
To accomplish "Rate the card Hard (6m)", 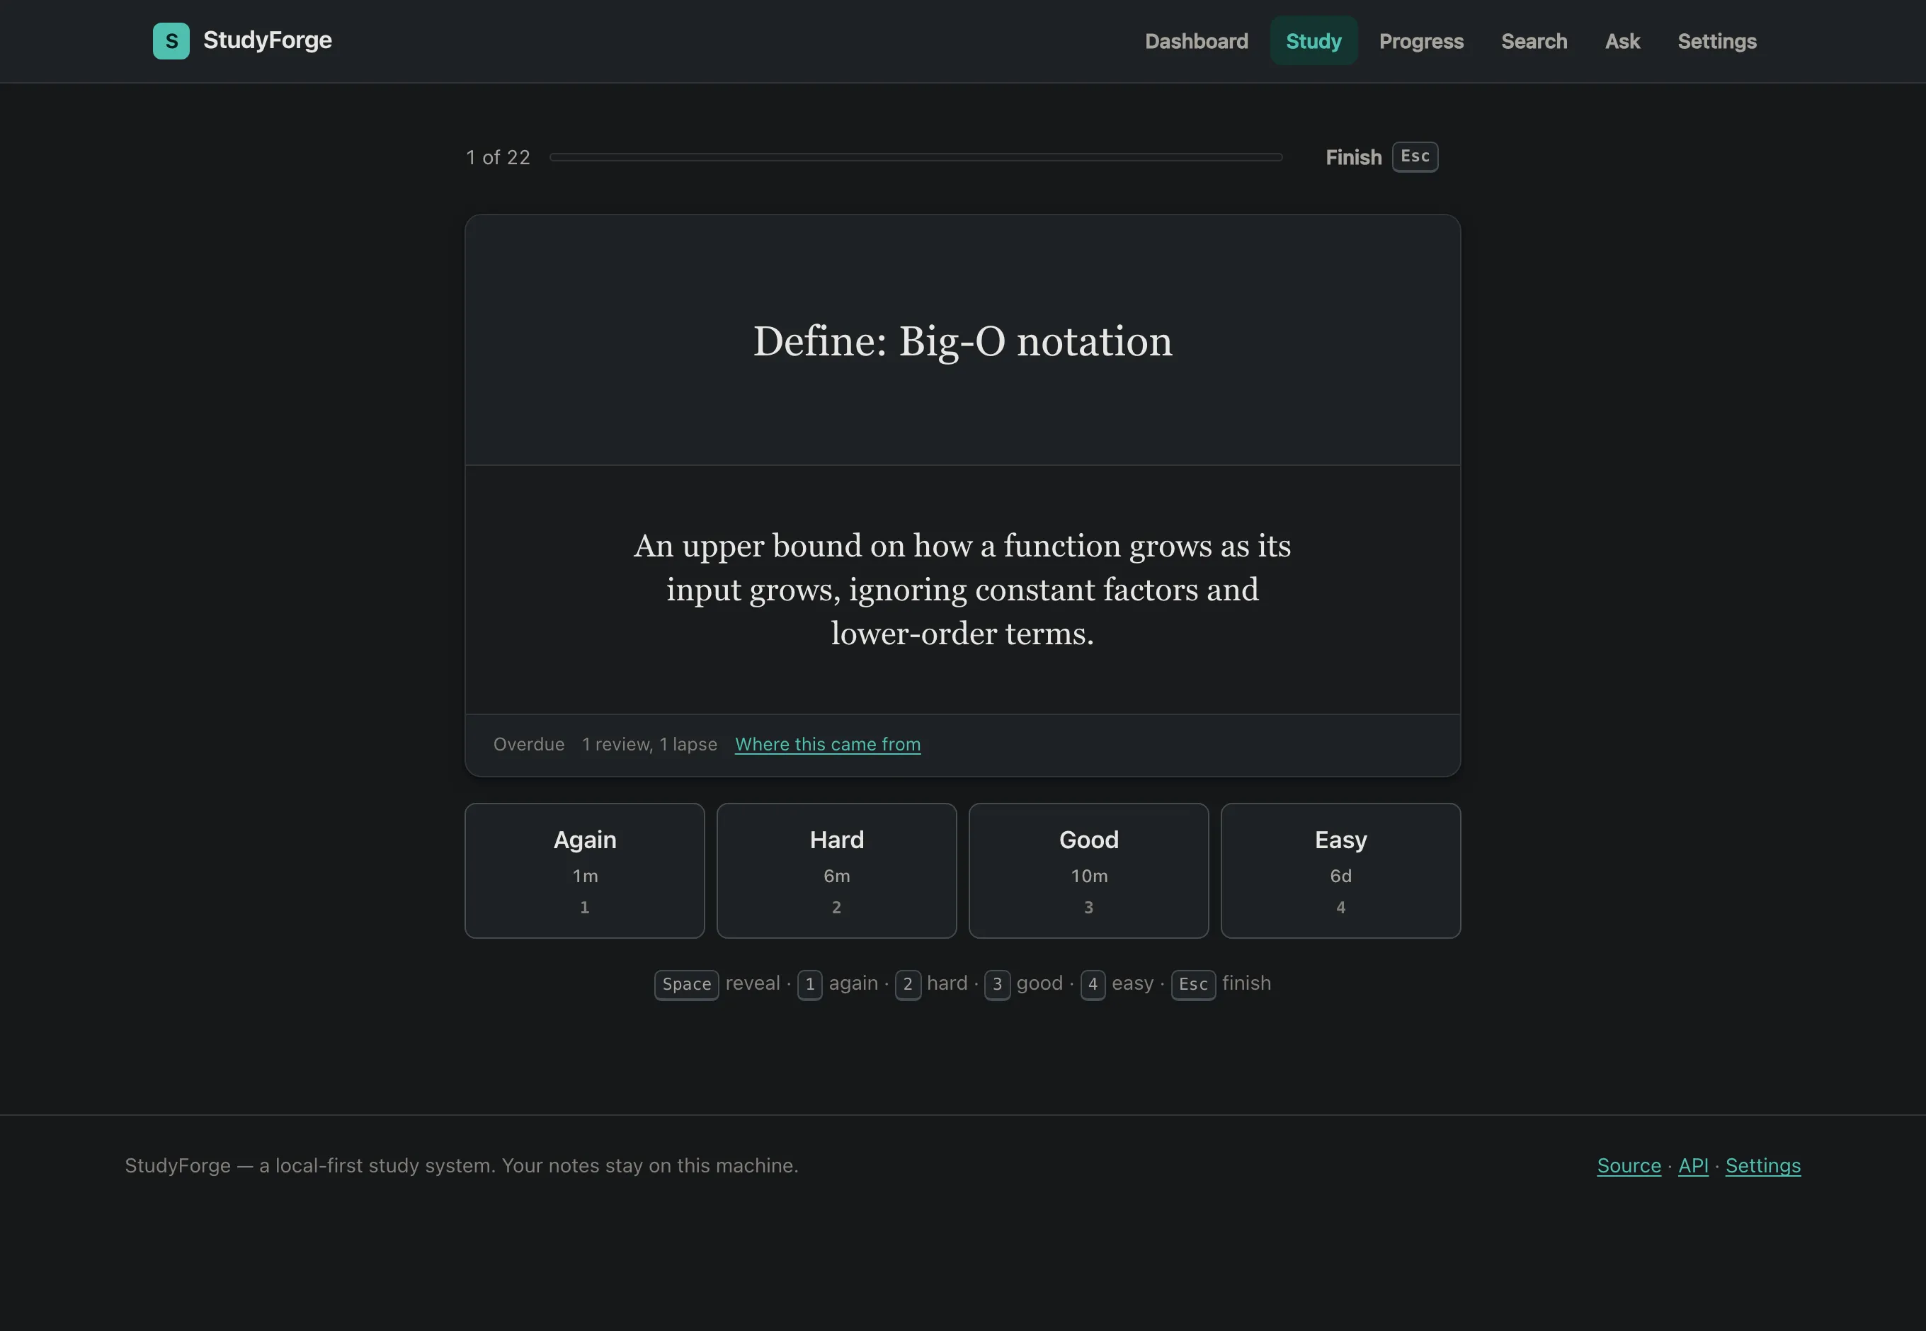I will tap(837, 871).
